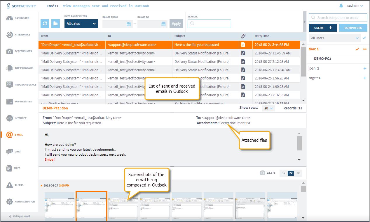Click the Range From date field
This screenshot has width=370, height=222.
tap(117, 24)
